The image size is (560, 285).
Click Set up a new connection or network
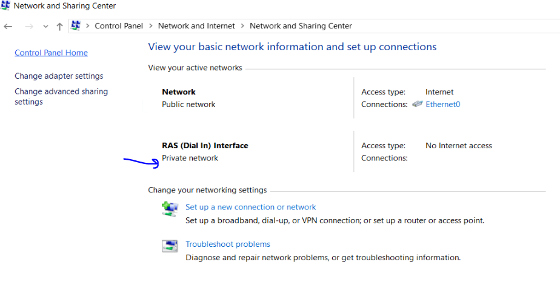(251, 207)
